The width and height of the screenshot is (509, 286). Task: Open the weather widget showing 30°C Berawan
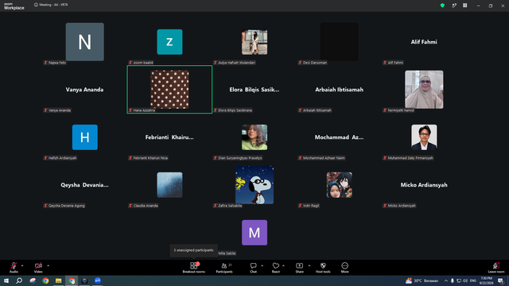point(422,280)
